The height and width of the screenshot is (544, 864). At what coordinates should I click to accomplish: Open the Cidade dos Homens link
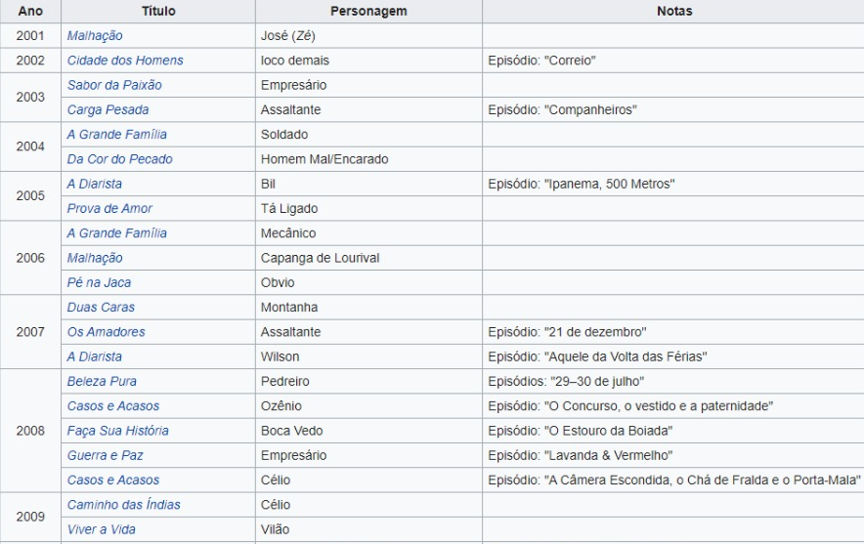[x=124, y=61]
